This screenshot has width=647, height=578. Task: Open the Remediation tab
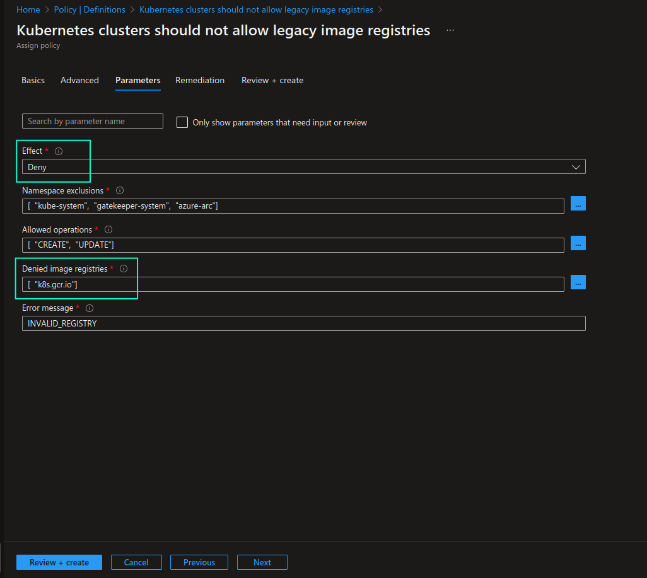click(200, 80)
